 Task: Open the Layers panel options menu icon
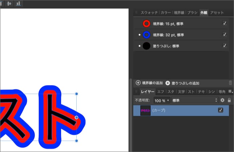click(x=231, y=92)
